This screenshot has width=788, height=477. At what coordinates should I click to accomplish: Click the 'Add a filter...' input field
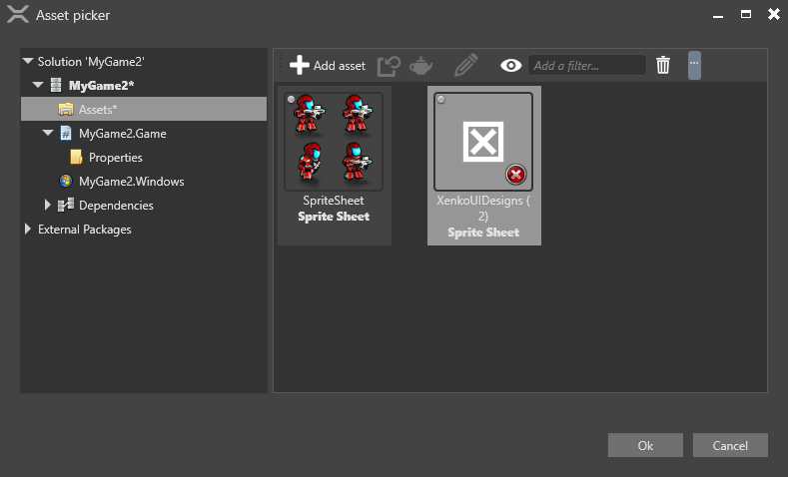[x=586, y=66]
